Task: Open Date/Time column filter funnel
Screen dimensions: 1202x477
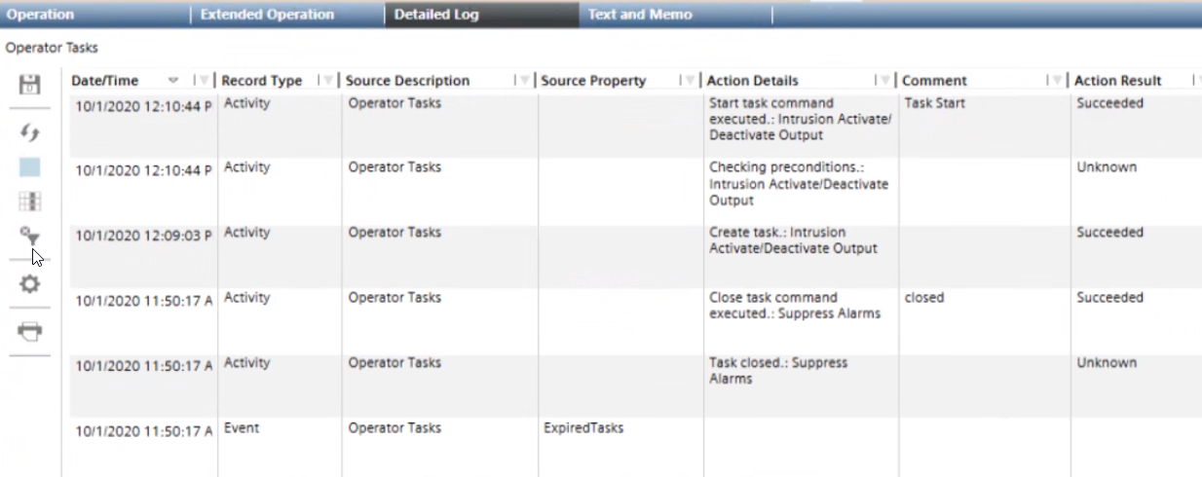Action: (205, 81)
